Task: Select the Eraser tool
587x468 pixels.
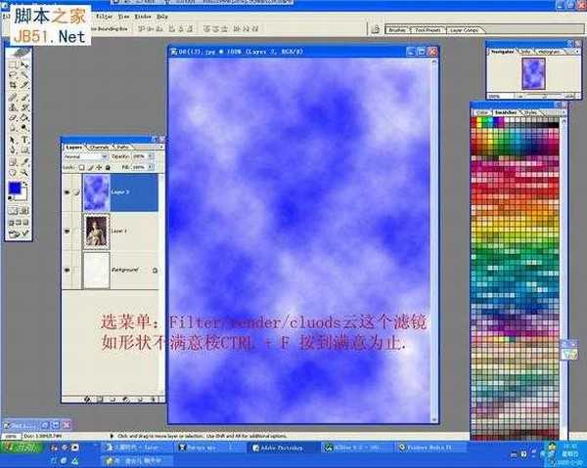Action: [13, 118]
